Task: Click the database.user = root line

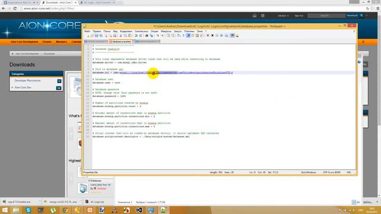Action: [106, 83]
